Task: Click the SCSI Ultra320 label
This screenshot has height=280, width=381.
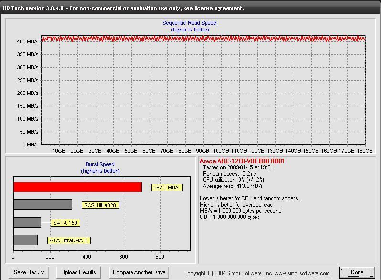Action: pos(100,205)
